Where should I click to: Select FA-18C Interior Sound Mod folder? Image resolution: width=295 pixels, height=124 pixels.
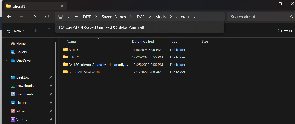click(98, 65)
